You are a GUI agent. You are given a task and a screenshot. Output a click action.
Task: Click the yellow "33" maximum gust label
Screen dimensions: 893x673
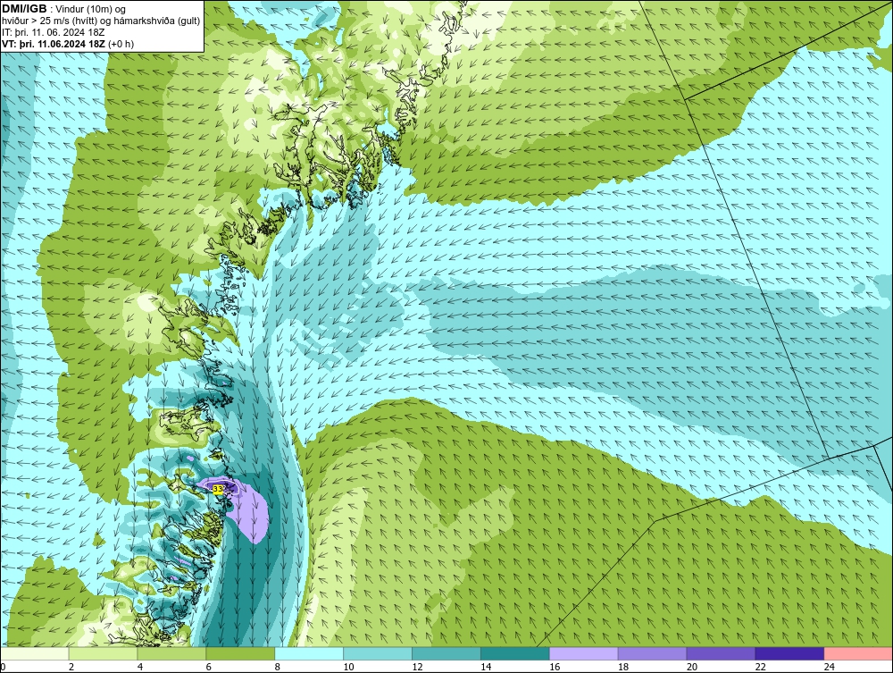tap(218, 489)
